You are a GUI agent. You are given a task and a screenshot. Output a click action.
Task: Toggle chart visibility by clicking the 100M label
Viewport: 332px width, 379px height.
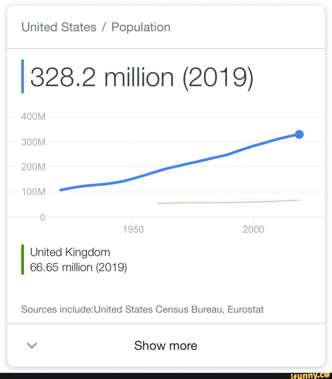pos(34,191)
